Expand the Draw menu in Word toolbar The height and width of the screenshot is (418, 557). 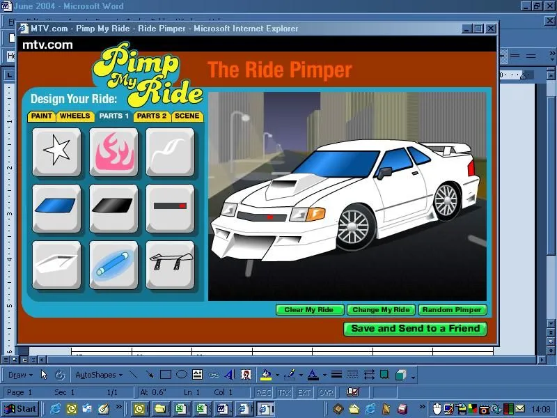click(x=19, y=375)
